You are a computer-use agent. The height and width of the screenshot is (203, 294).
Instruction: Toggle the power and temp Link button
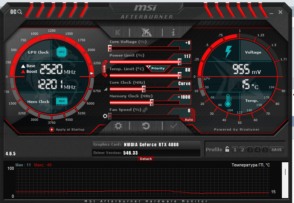(105, 69)
